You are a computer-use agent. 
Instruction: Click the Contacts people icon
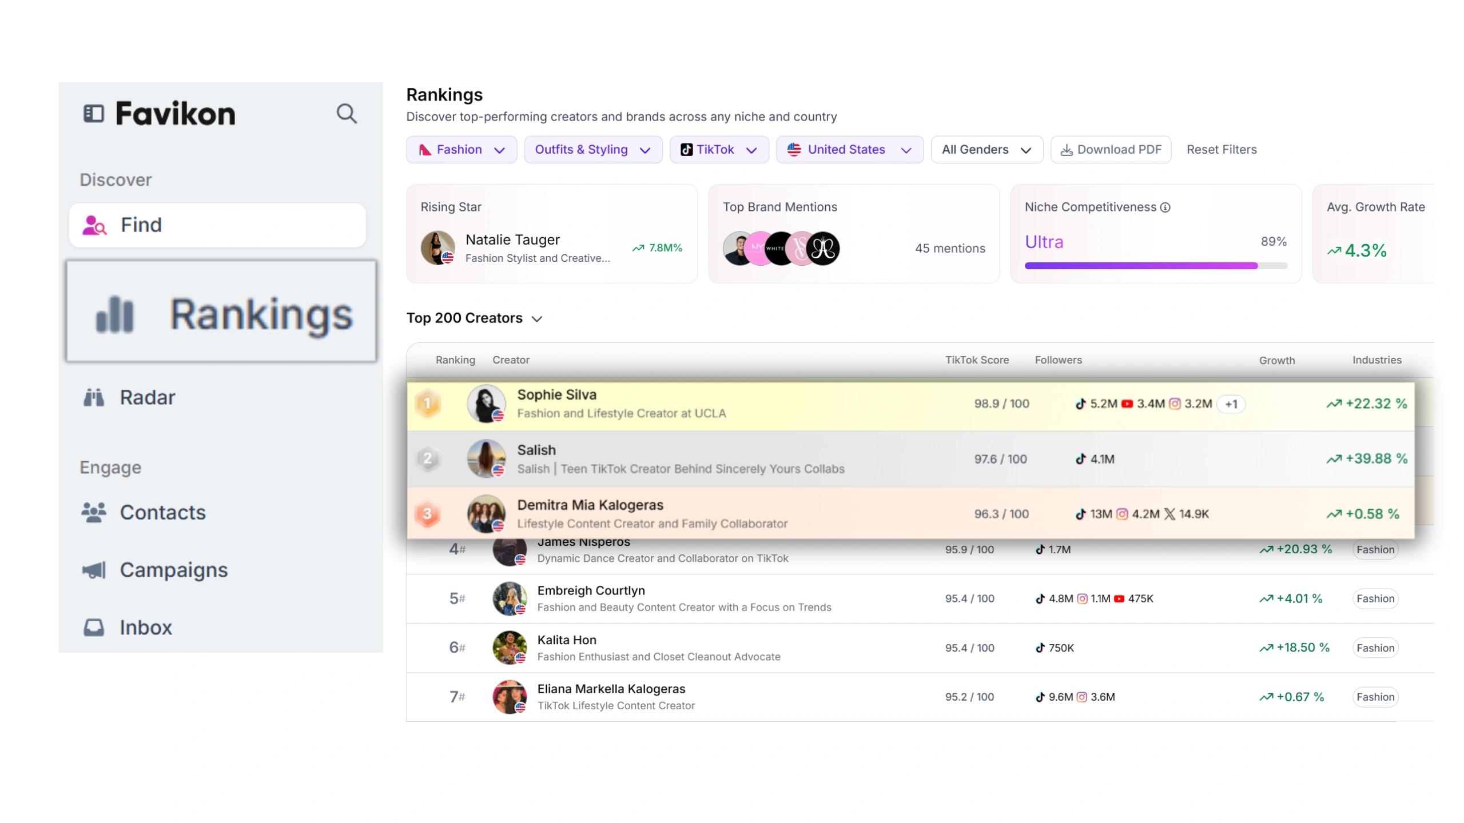click(94, 513)
